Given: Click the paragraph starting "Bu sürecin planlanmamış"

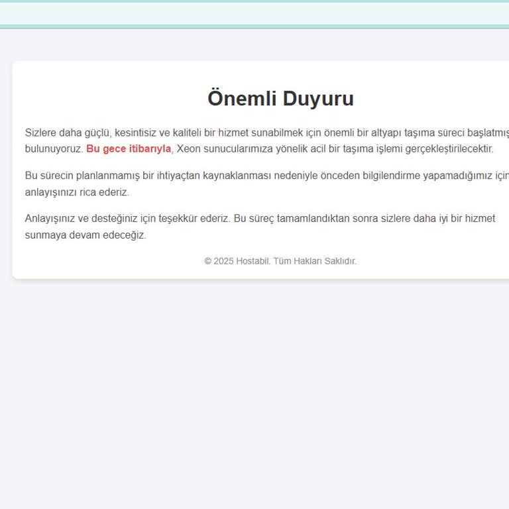Looking at the screenshot, I should point(267,184).
